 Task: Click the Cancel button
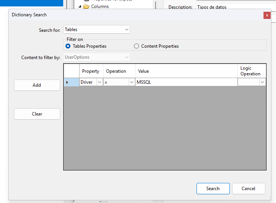248,189
